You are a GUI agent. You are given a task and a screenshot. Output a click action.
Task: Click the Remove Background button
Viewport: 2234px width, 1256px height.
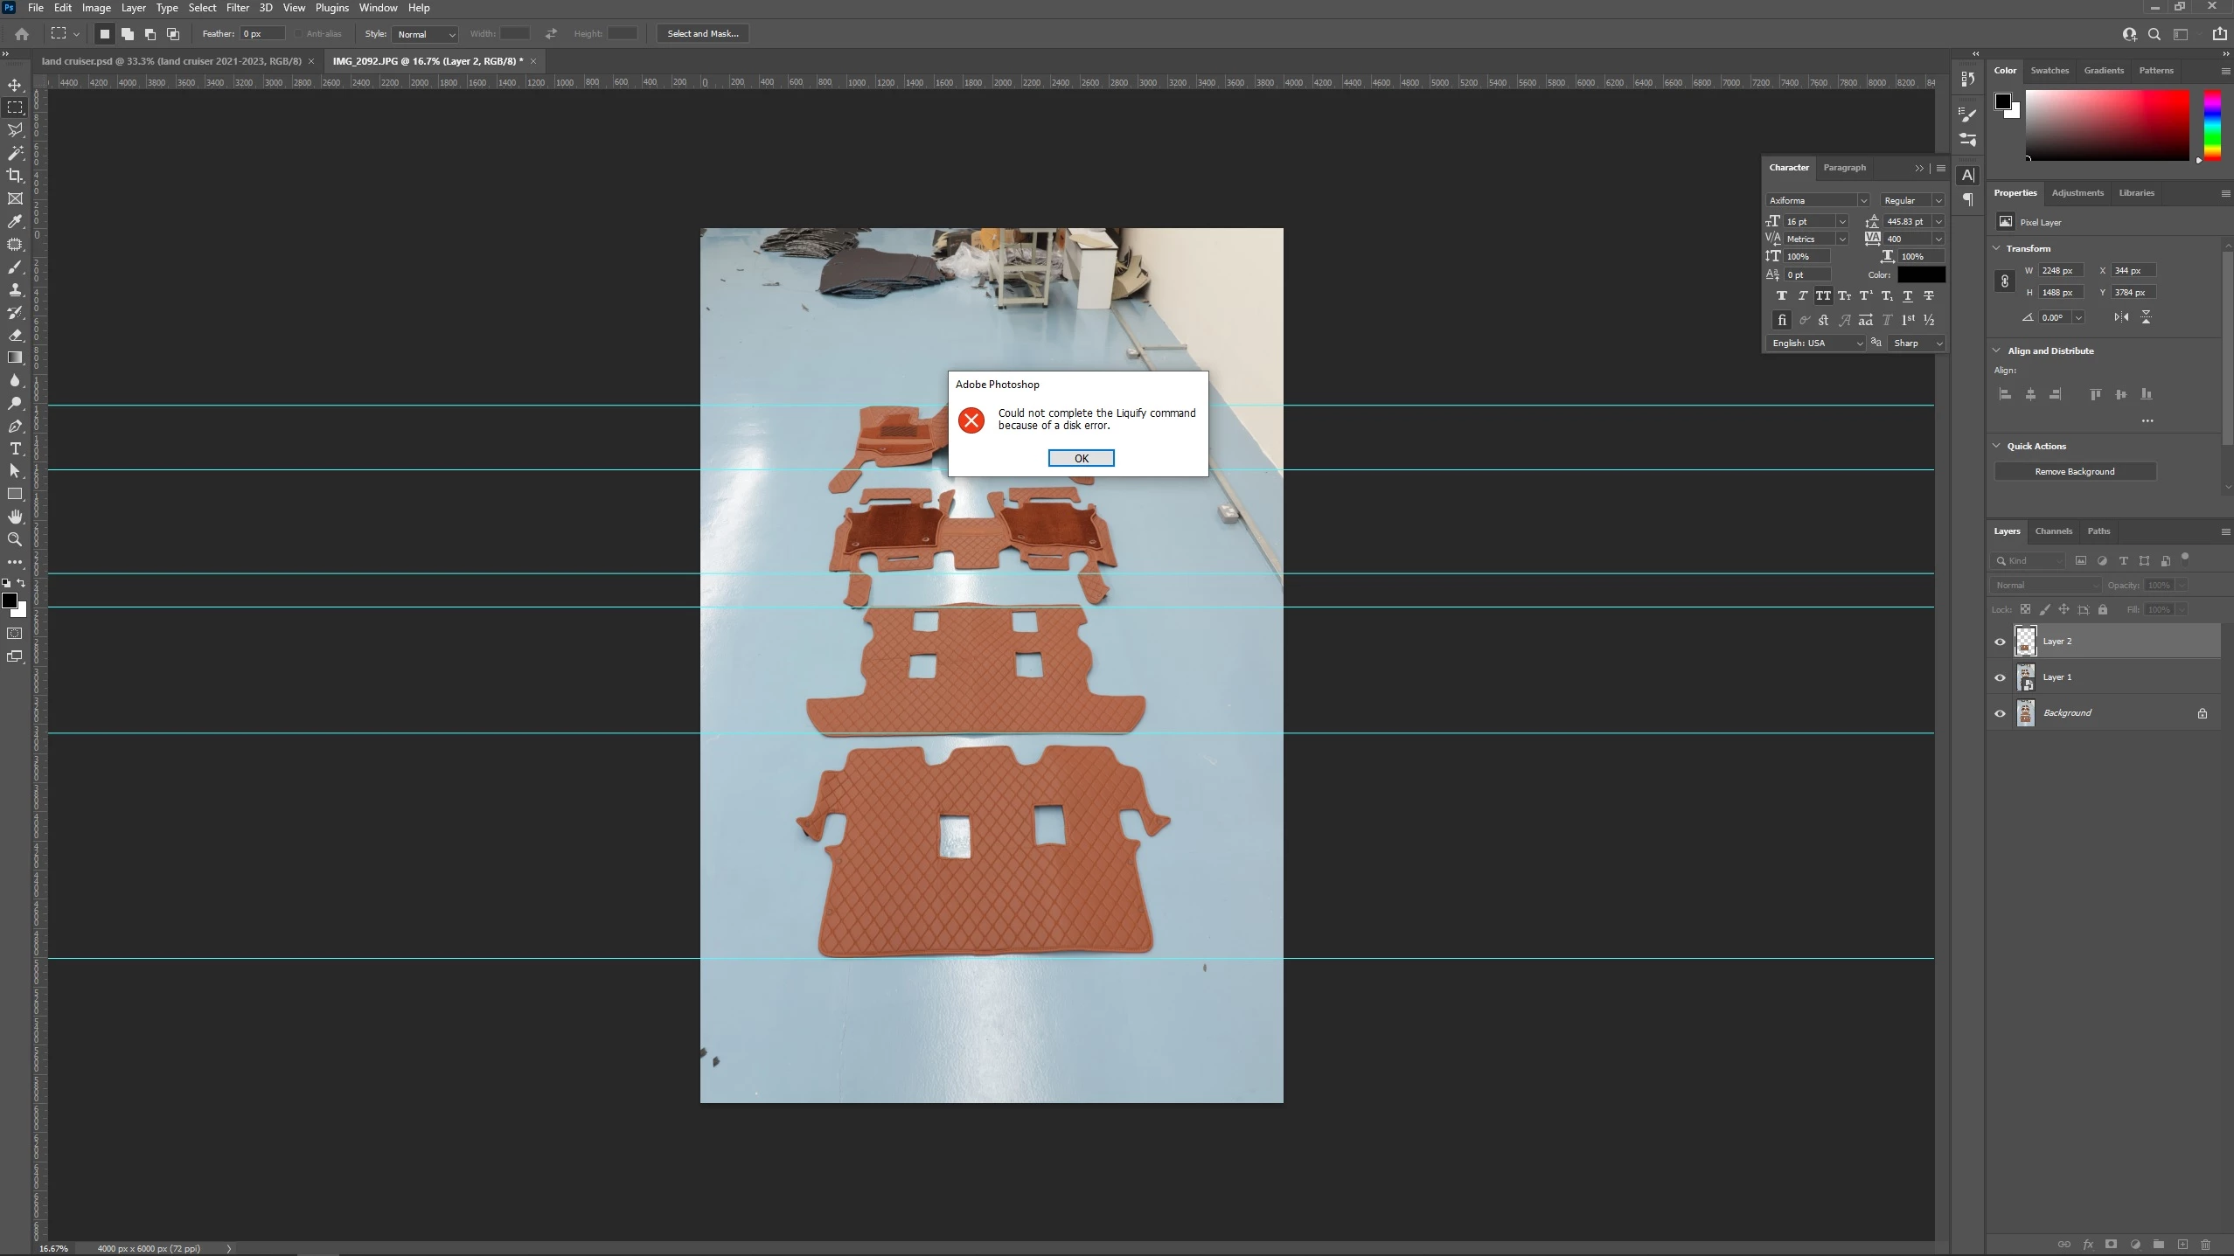click(x=2074, y=471)
